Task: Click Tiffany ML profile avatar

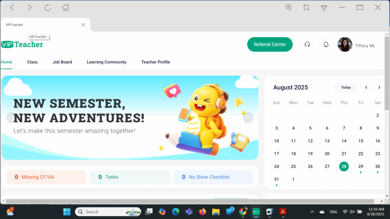Action: [x=345, y=44]
